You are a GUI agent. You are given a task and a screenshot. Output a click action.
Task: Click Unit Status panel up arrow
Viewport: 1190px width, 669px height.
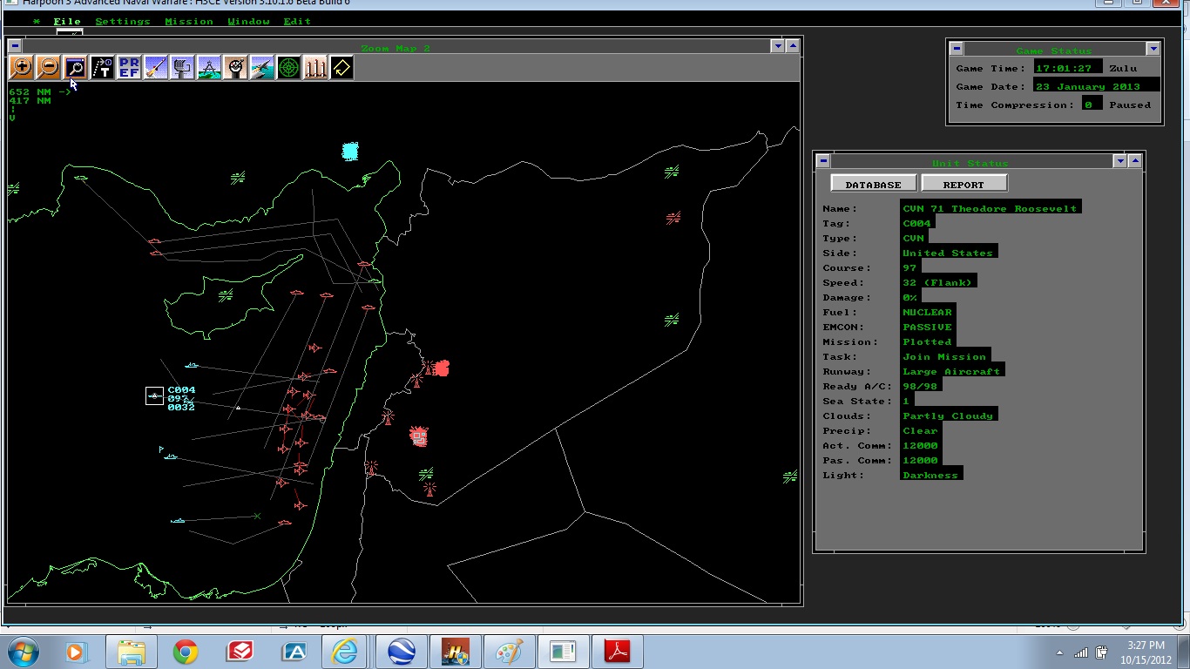click(1134, 161)
